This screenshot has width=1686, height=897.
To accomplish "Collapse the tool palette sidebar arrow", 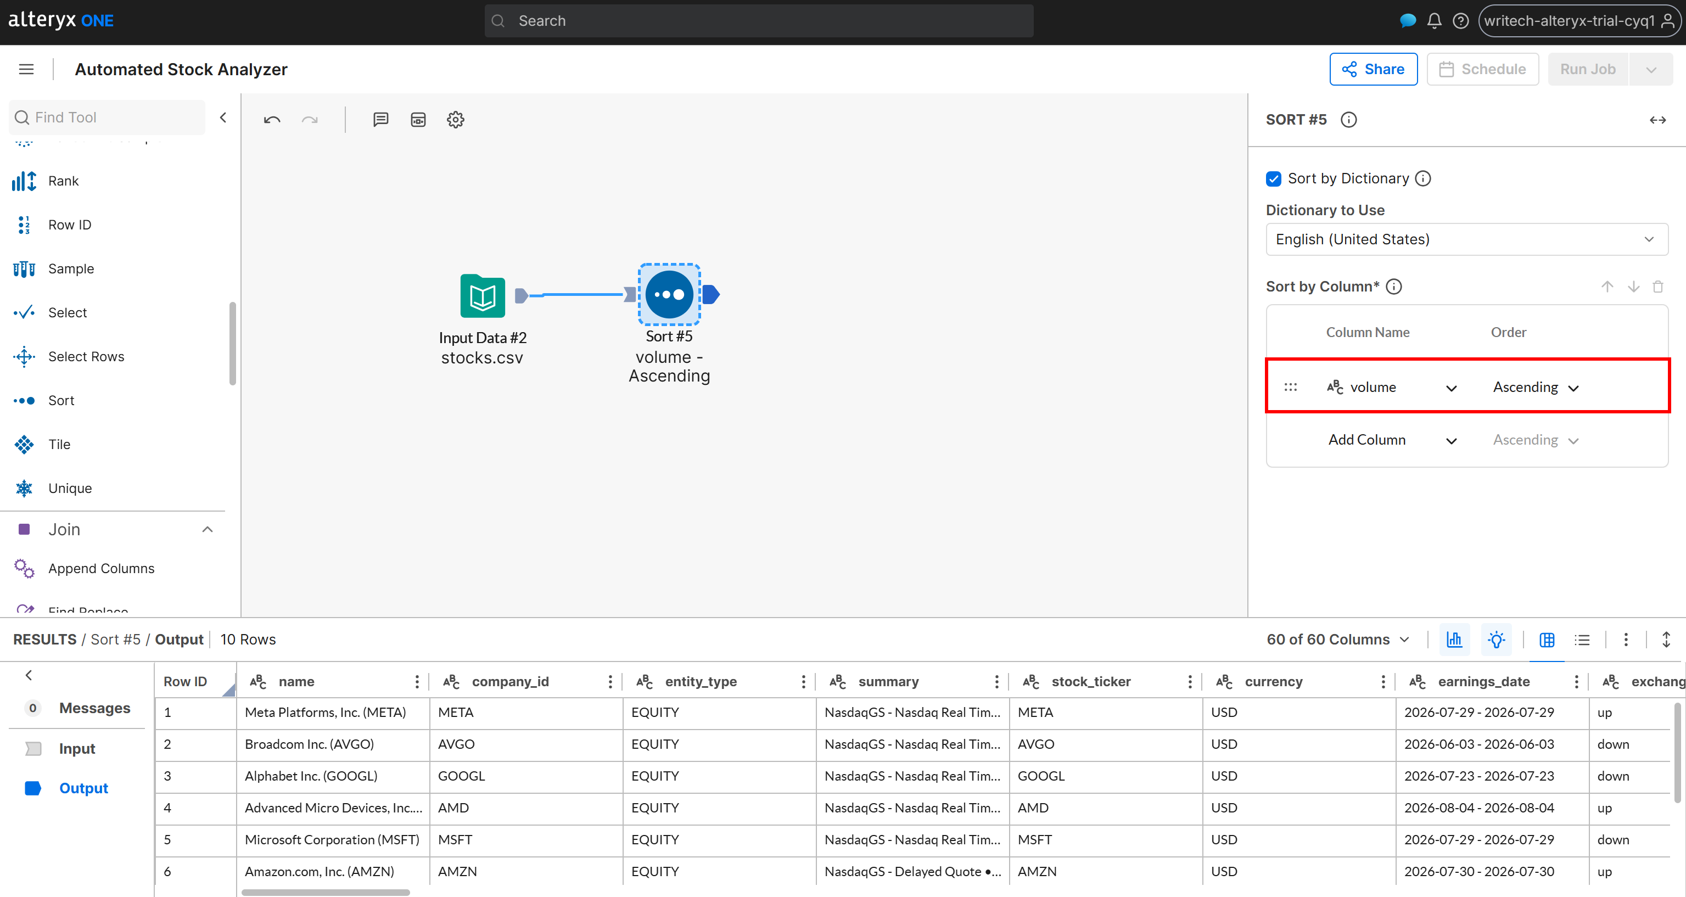I will coord(223,118).
